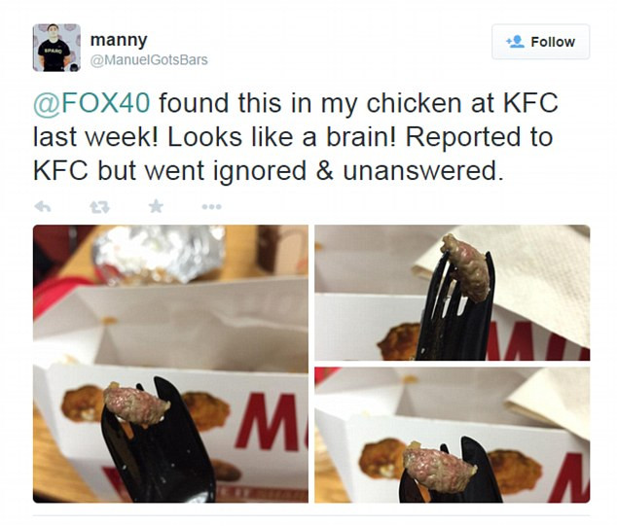Open manny's profile picture
The width and height of the screenshot is (617, 526).
click(x=56, y=48)
